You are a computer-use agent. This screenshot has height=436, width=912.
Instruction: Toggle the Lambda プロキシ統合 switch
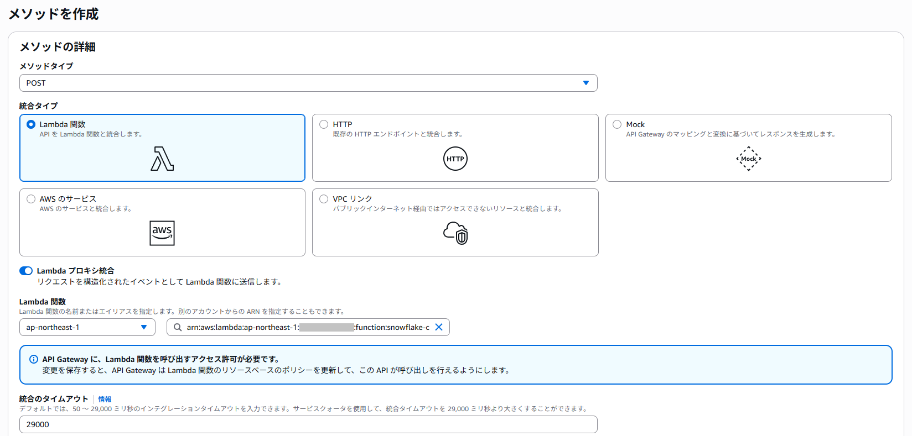click(26, 271)
